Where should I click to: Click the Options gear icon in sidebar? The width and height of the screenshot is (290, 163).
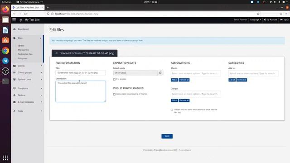(14, 96)
